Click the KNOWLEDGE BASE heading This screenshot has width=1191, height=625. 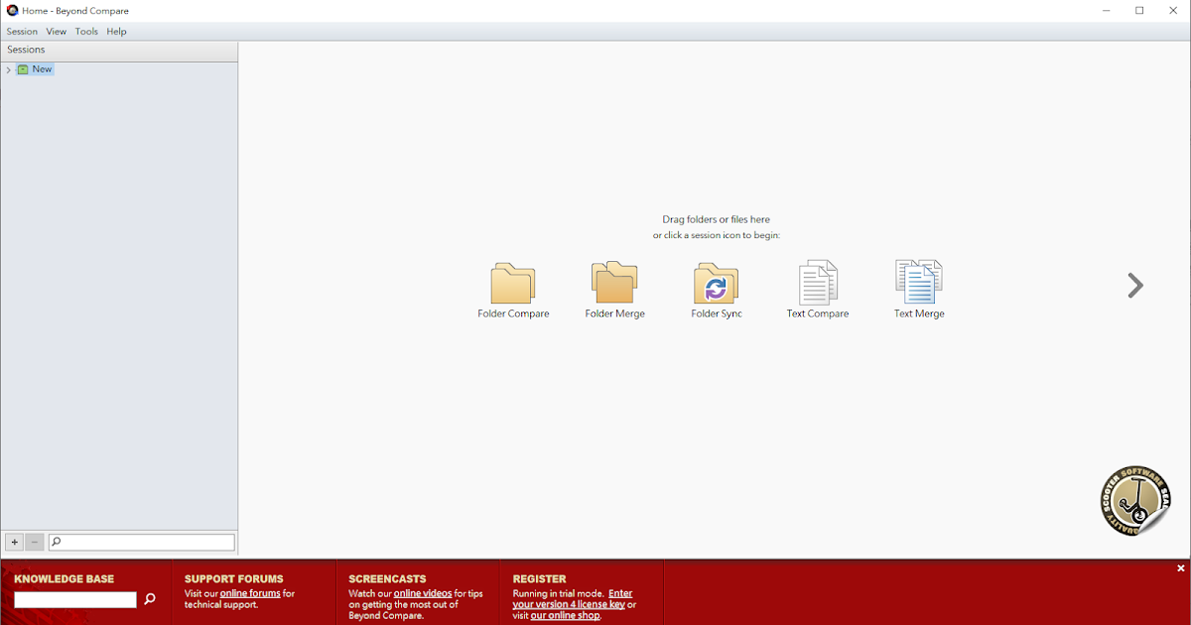65,579
